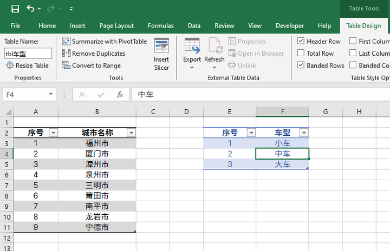Open filter dropdown for 序号 in column E
The width and height of the screenshot is (390, 251).
tap(251, 133)
